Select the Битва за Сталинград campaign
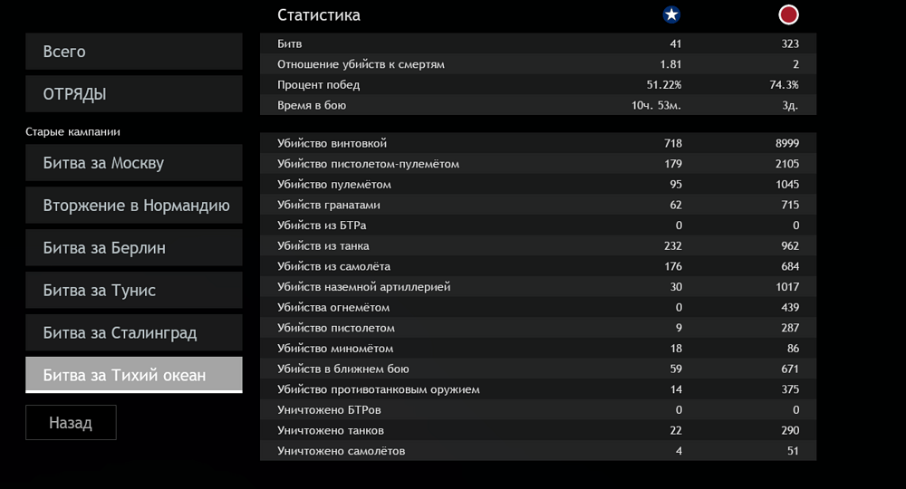The height and width of the screenshot is (489, 906). coord(134,333)
